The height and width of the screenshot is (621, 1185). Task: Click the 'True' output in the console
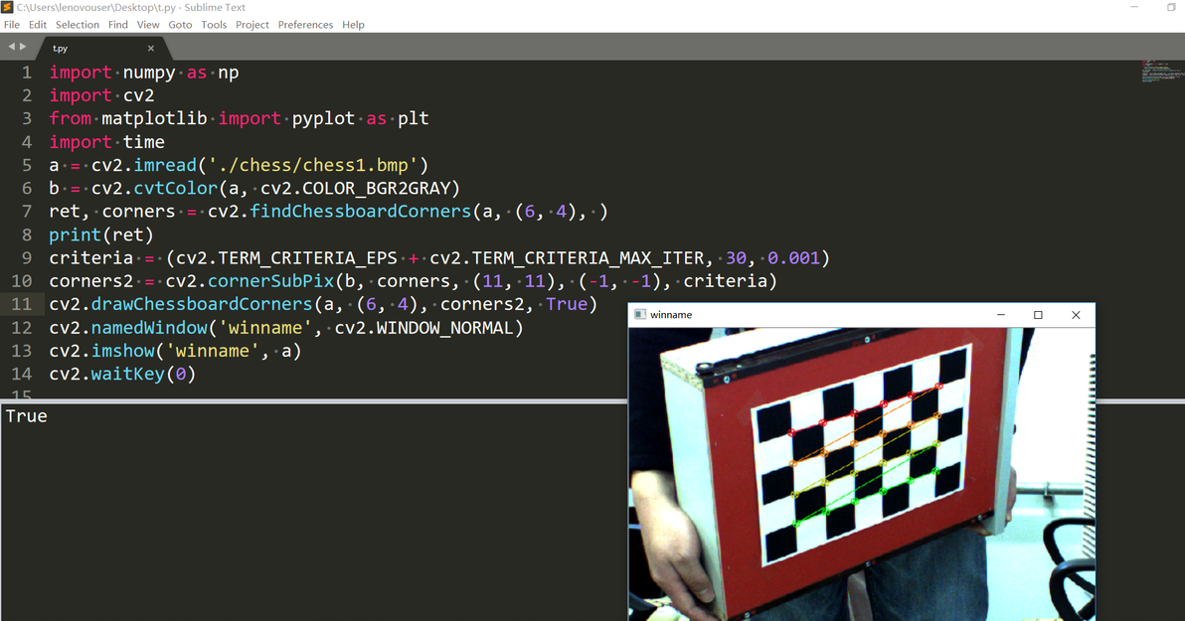27,416
